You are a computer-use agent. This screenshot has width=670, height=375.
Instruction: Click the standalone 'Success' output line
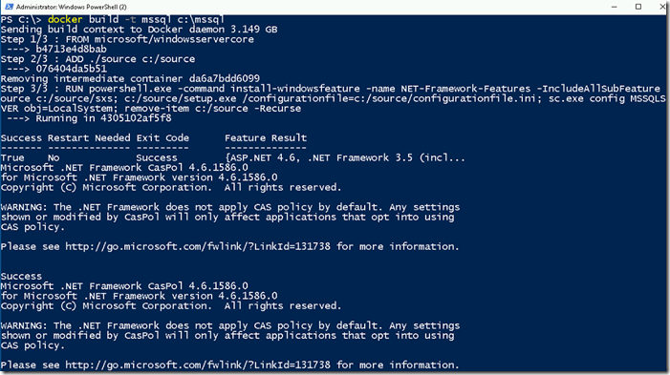(21, 277)
